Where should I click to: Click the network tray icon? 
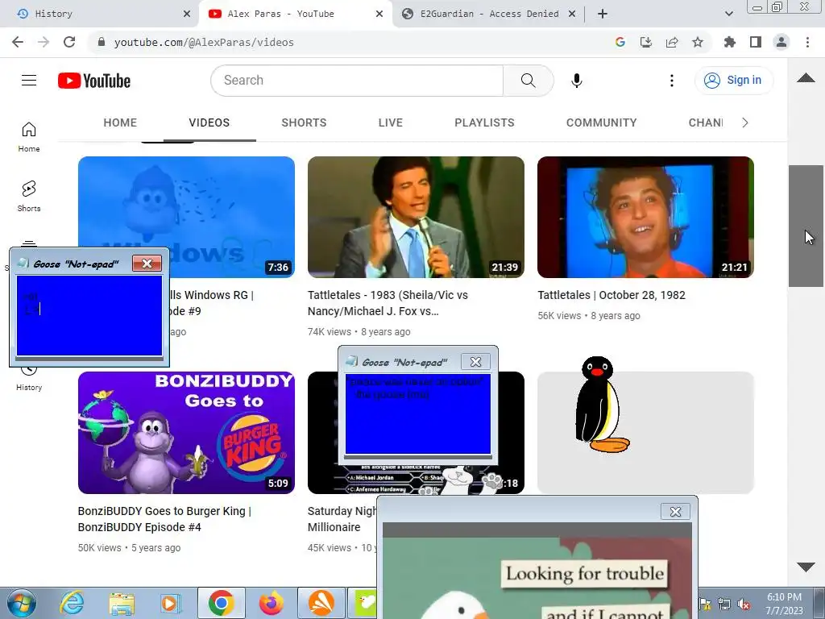click(x=724, y=604)
